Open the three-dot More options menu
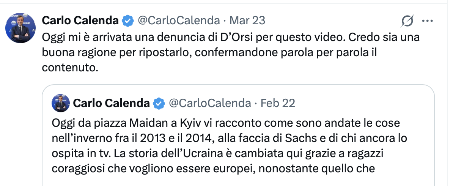Screen dimensions: 453x186 [x=428, y=21]
